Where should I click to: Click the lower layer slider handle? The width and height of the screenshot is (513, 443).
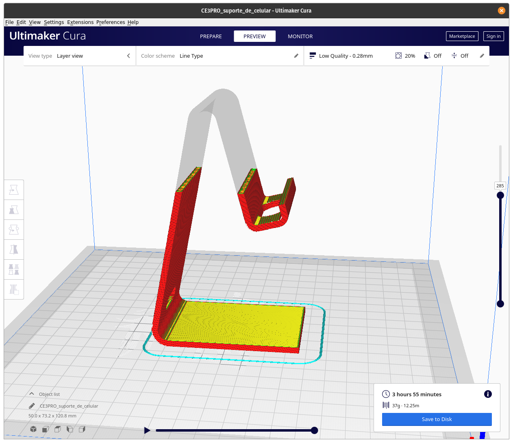click(x=500, y=304)
